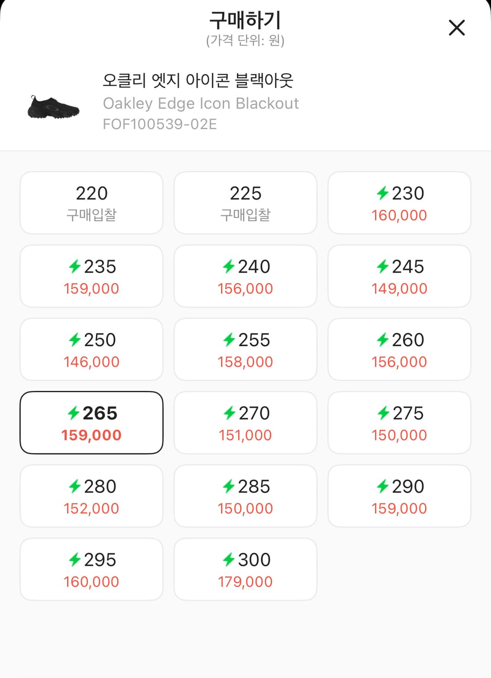This screenshot has width=491, height=678.
Task: Close the purchase size sheet
Action: (457, 28)
